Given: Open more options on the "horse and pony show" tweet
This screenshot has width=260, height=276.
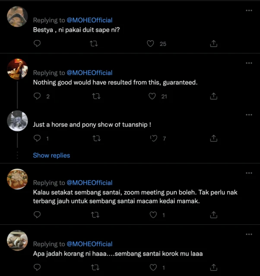Looking at the screenshot, I should tap(249, 115).
